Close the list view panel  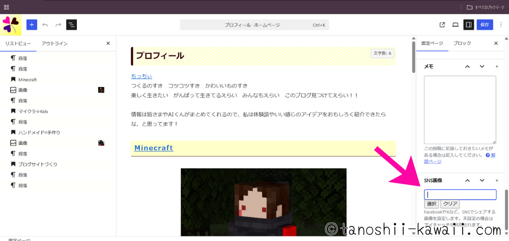(x=108, y=43)
